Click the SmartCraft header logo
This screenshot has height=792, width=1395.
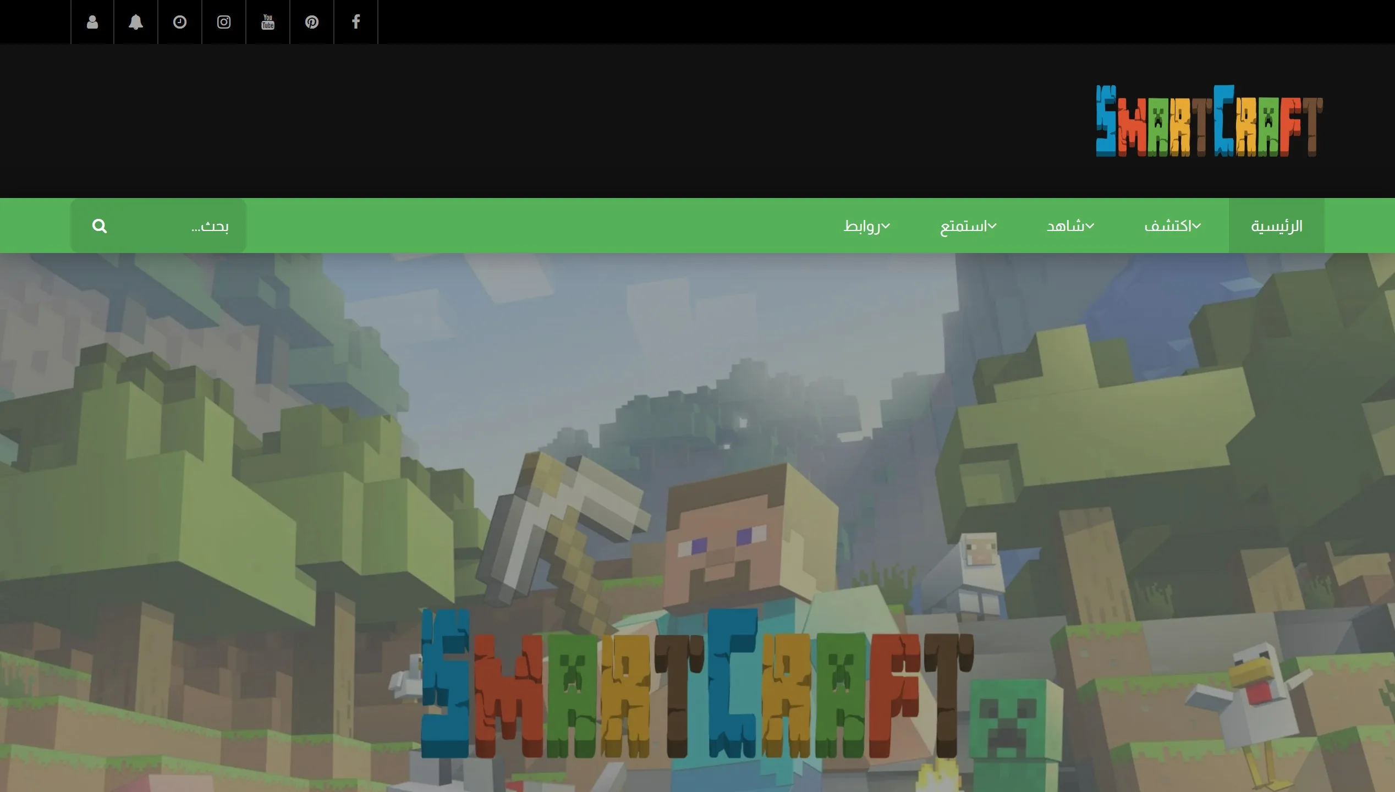[1209, 121]
